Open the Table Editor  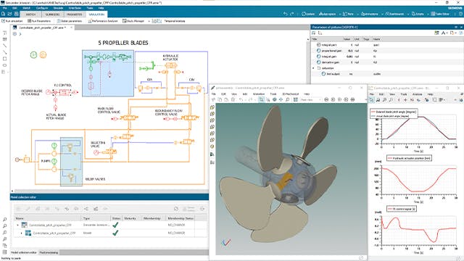tap(440, 14)
